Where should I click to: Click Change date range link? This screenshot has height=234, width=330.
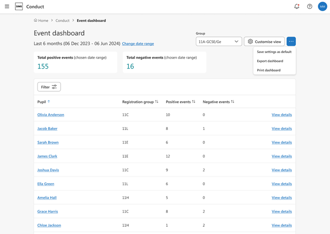pos(138,44)
